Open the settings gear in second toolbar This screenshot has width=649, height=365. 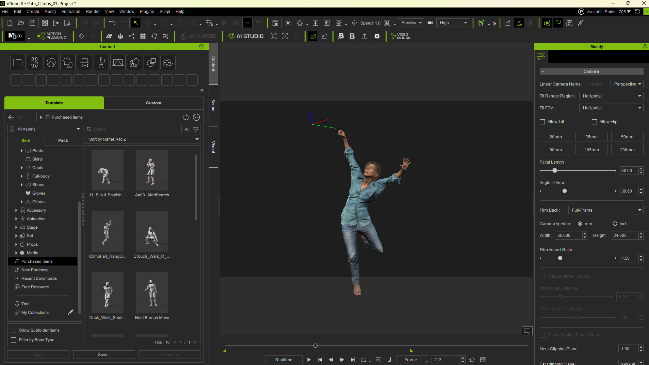tap(377, 36)
